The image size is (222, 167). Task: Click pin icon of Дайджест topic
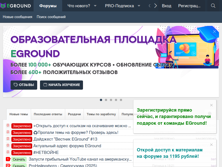pos(8,139)
